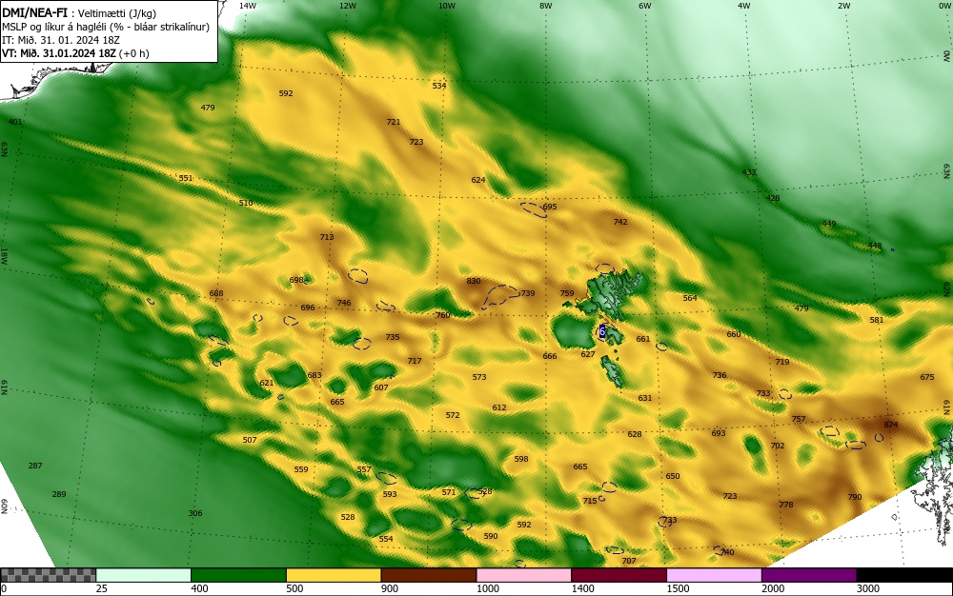Click the map value '721'

pos(394,121)
